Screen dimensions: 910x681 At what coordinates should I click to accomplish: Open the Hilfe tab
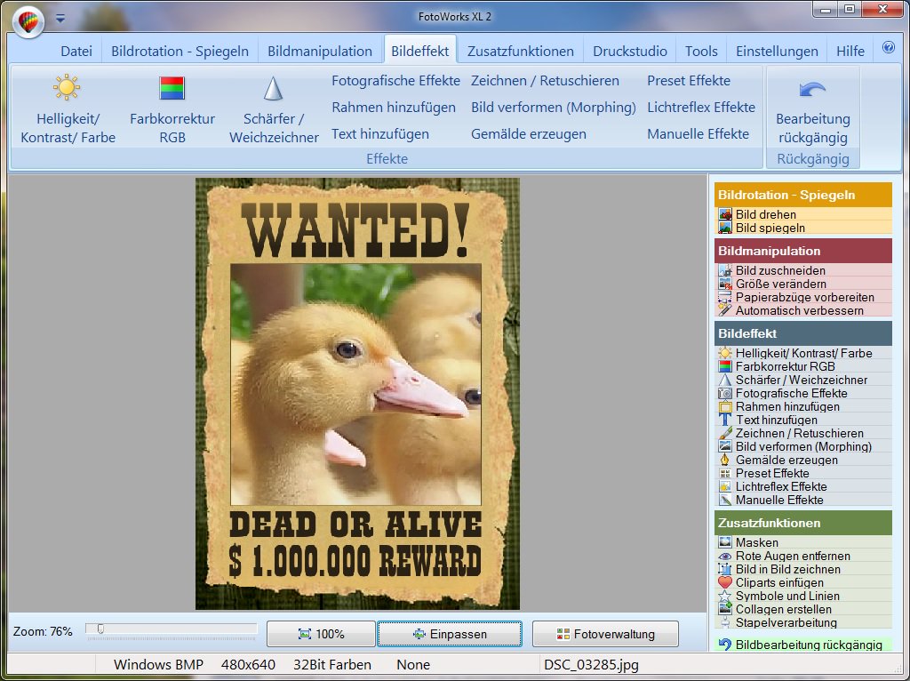click(x=850, y=51)
